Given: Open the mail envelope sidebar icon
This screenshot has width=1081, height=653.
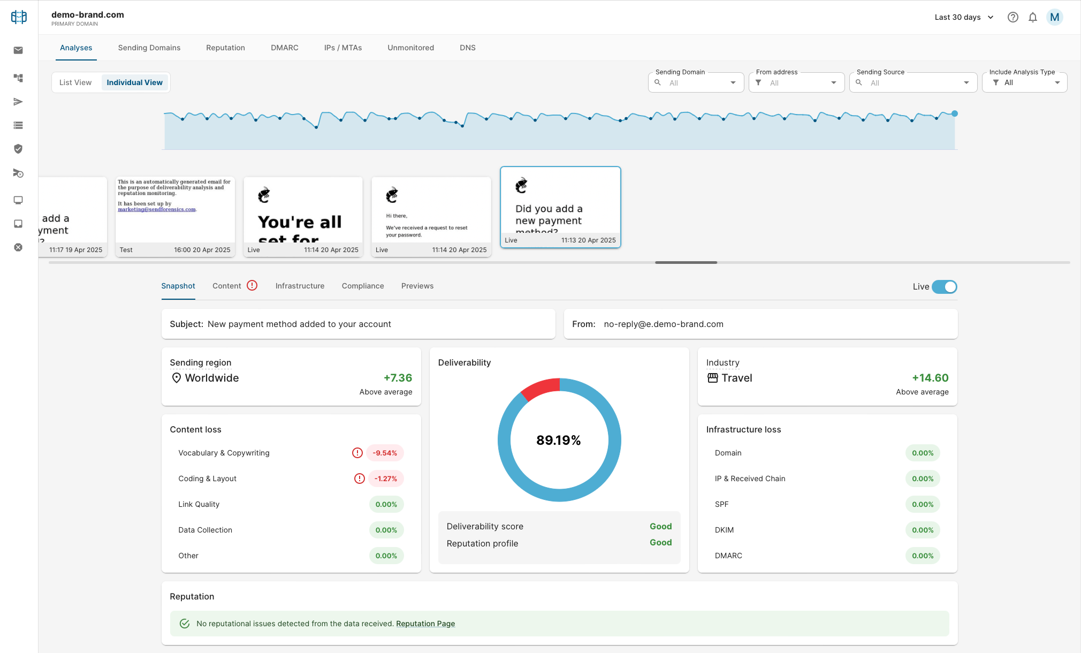Looking at the screenshot, I should (x=18, y=50).
